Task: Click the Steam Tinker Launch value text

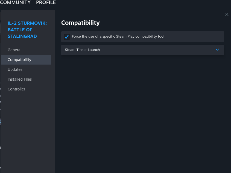Action: [82, 50]
